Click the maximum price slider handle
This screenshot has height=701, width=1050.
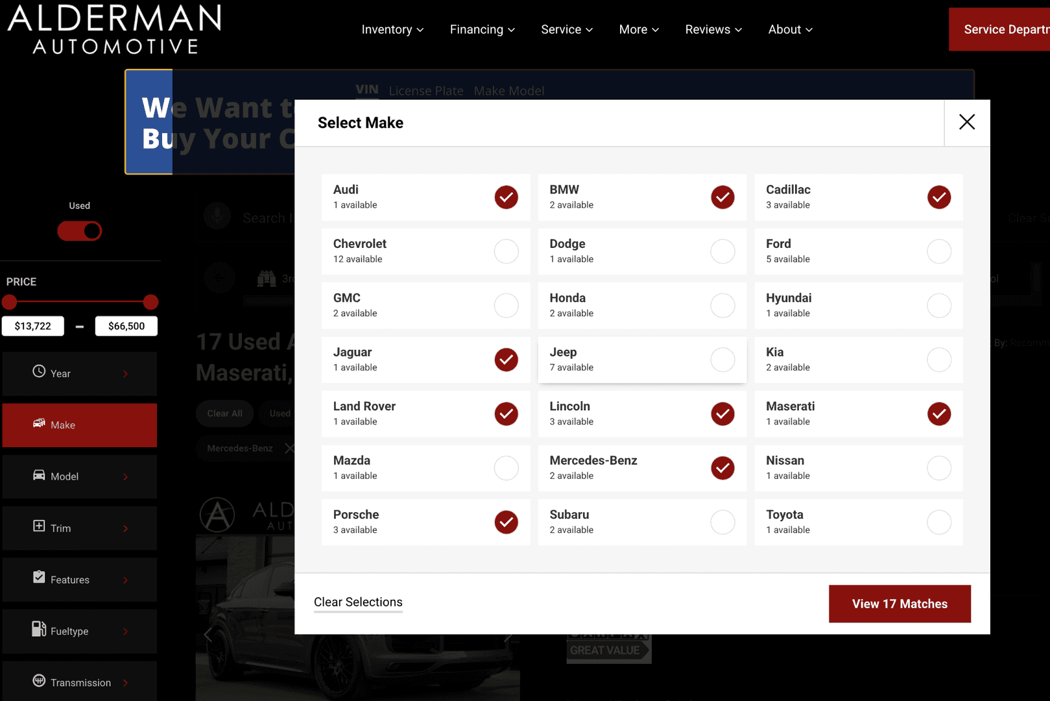tap(150, 302)
